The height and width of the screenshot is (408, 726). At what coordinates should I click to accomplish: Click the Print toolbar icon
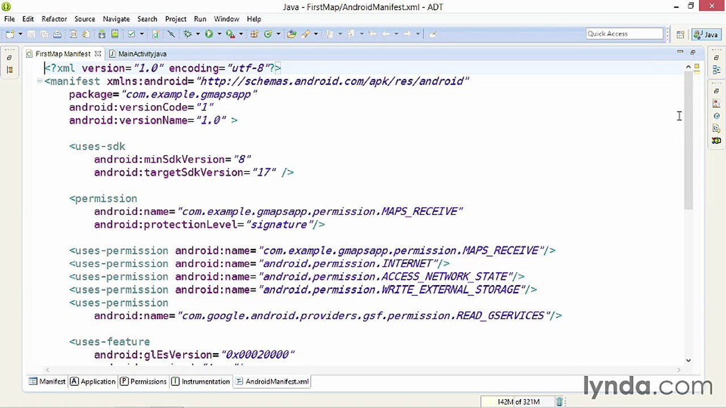coord(57,34)
